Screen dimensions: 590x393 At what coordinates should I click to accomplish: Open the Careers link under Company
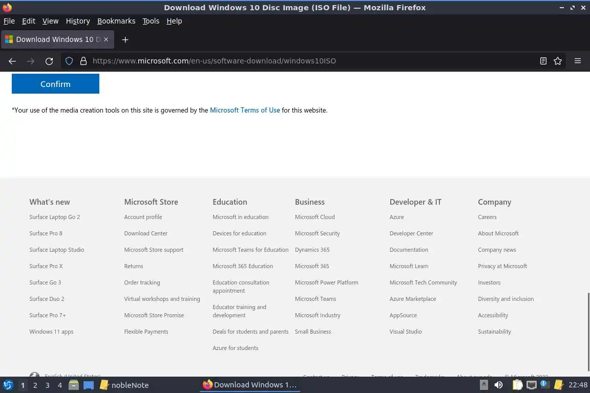click(487, 217)
